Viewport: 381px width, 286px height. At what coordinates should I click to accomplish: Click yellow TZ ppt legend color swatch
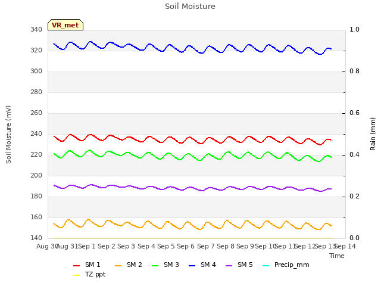tap(77, 275)
